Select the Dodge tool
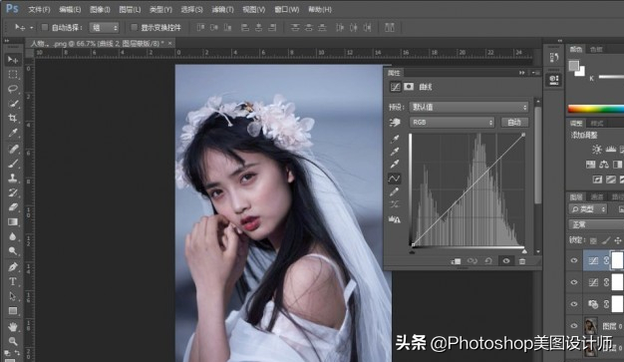The image size is (624, 362). point(13,251)
